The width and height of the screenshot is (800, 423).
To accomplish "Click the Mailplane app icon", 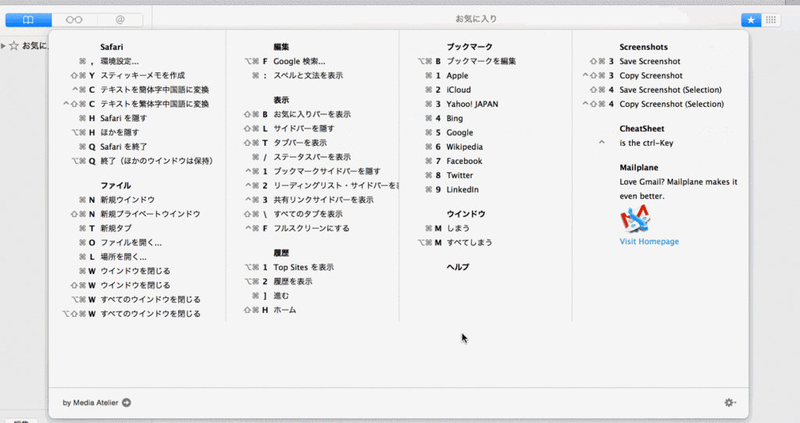I will [635, 218].
